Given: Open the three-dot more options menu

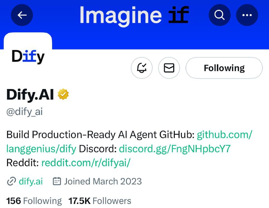Looking at the screenshot, I should point(247,15).
